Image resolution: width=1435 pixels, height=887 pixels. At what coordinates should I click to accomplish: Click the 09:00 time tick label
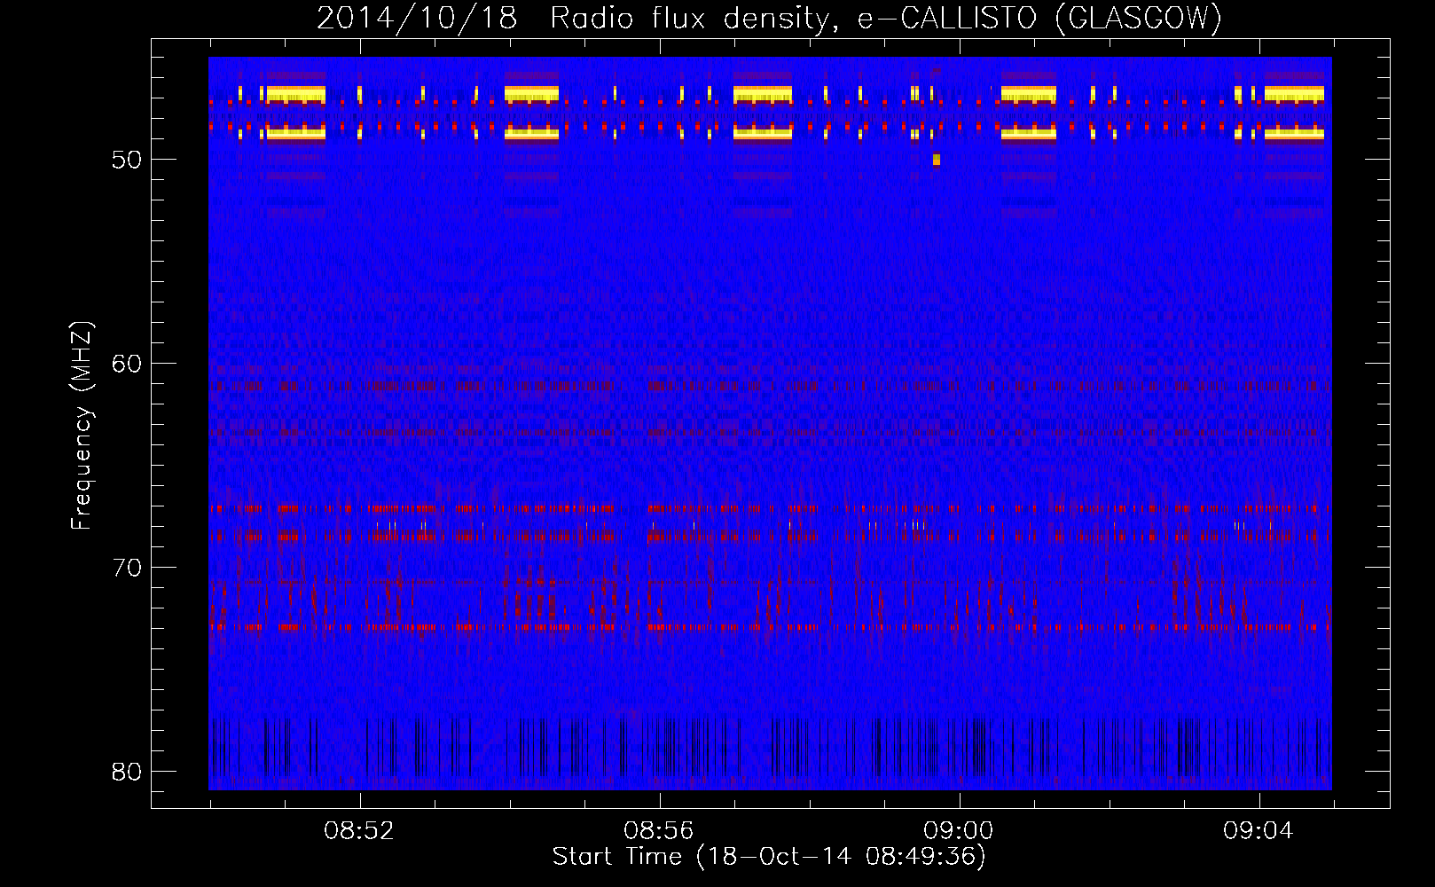click(958, 831)
